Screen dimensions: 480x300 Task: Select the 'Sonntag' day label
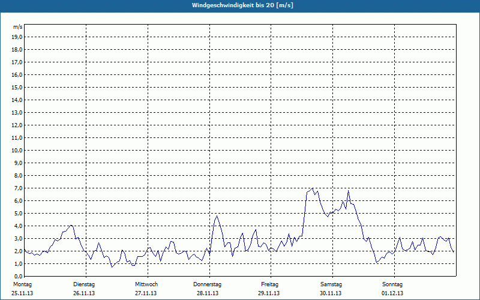[x=392, y=284]
